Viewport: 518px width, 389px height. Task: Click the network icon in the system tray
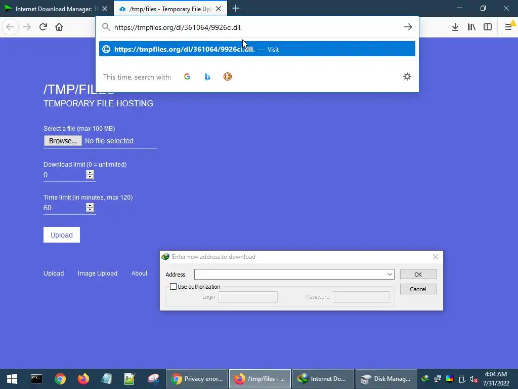[x=438, y=379]
